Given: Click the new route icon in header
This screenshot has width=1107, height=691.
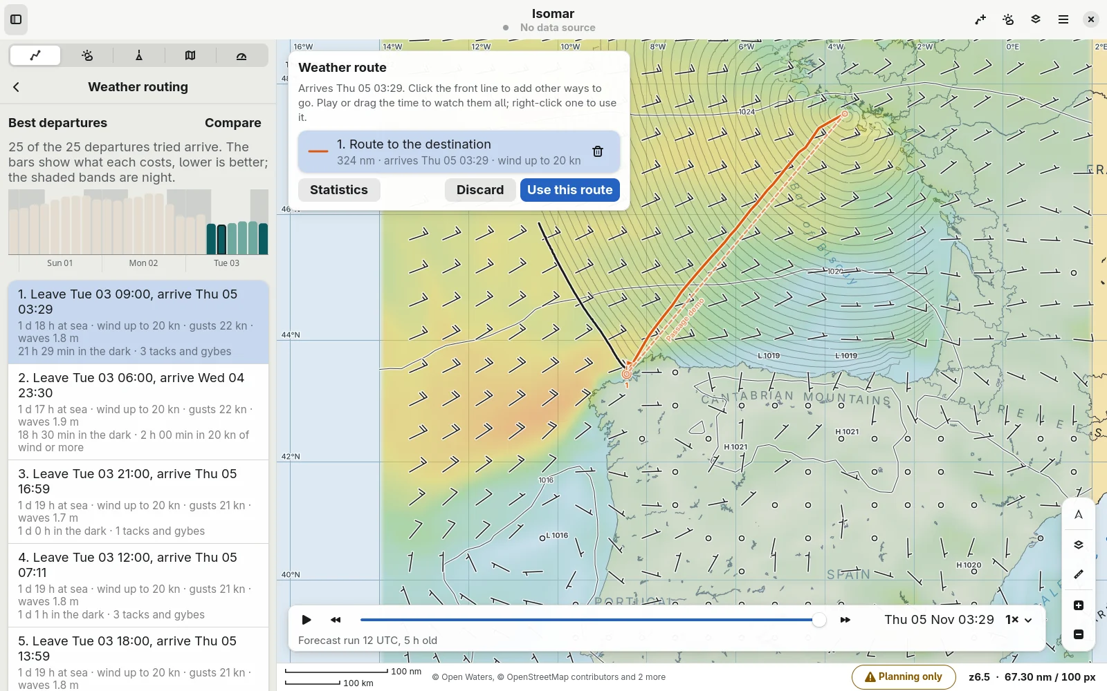Looking at the screenshot, I should pos(980,19).
